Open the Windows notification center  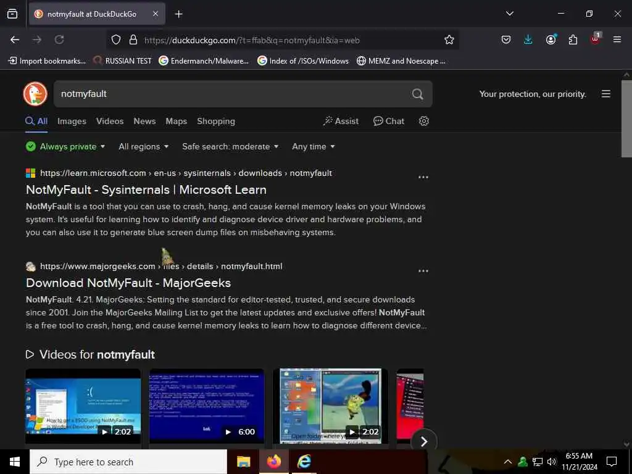[x=612, y=462]
